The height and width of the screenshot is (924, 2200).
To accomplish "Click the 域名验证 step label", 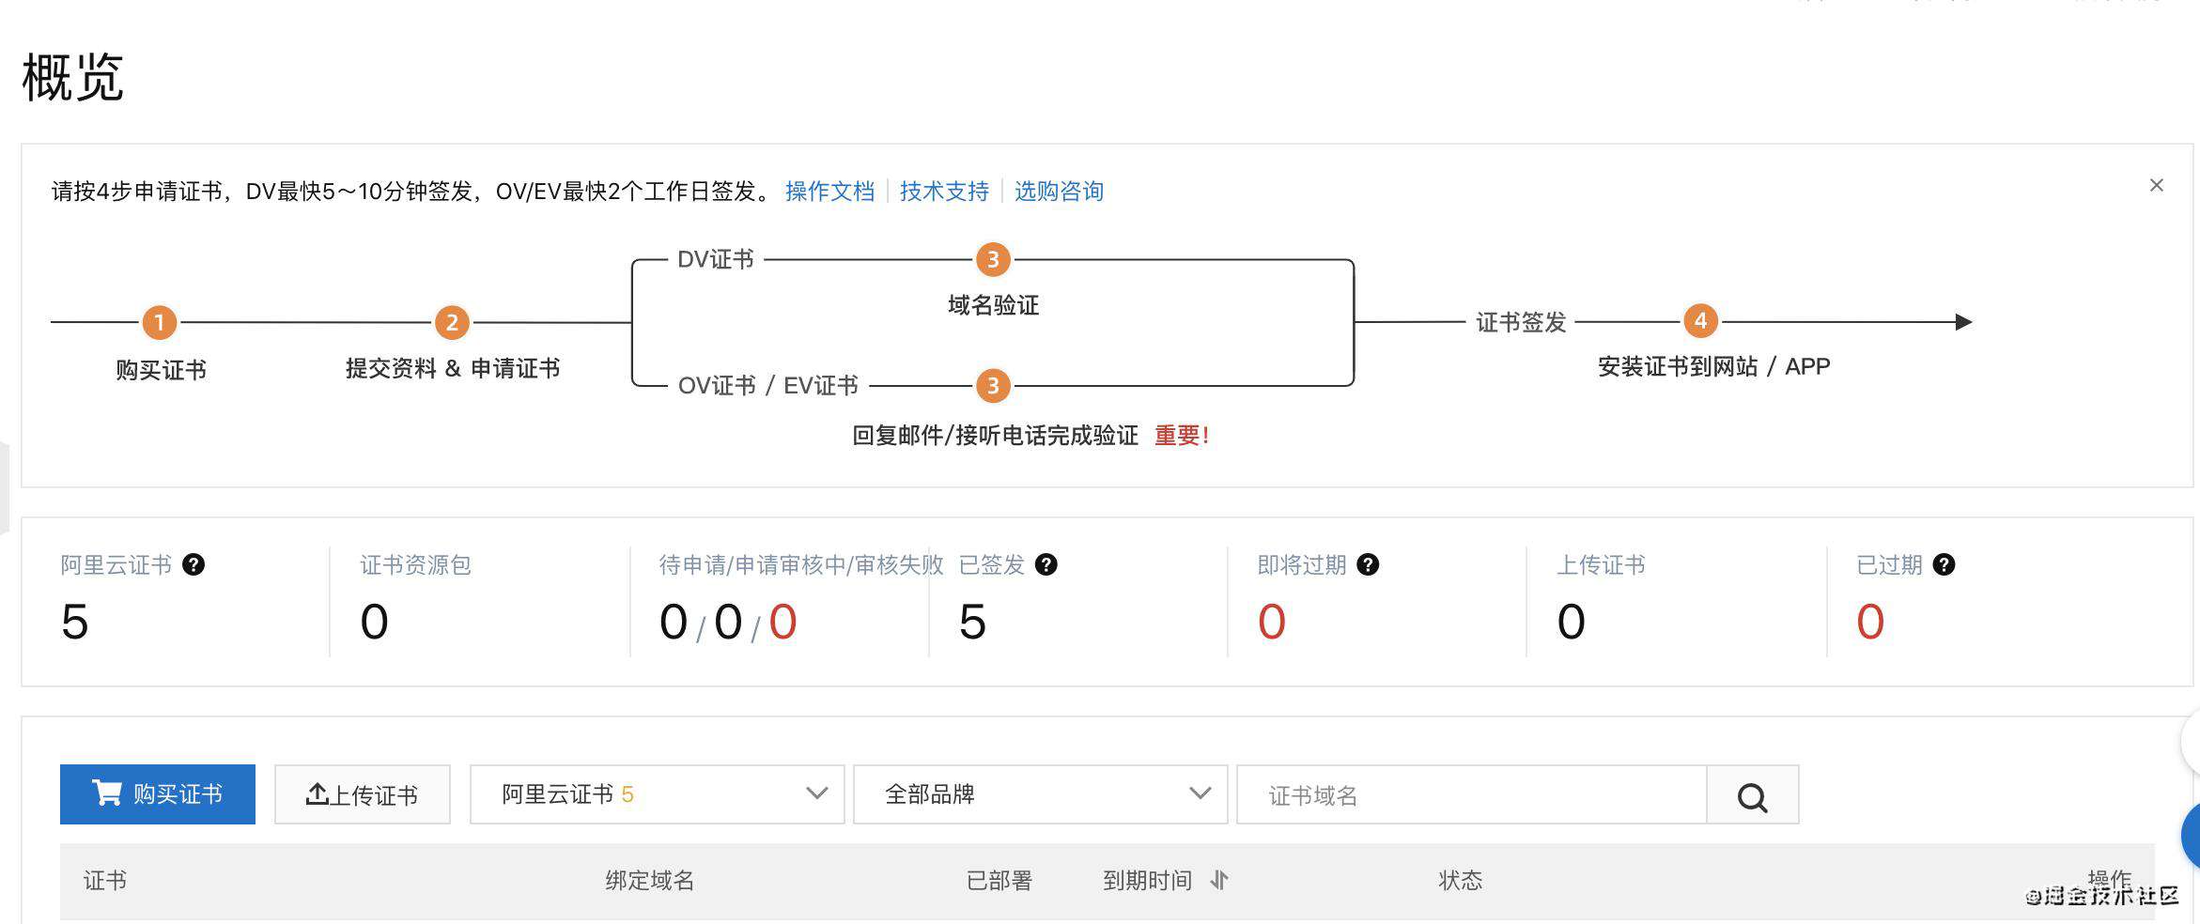I will 993,305.
